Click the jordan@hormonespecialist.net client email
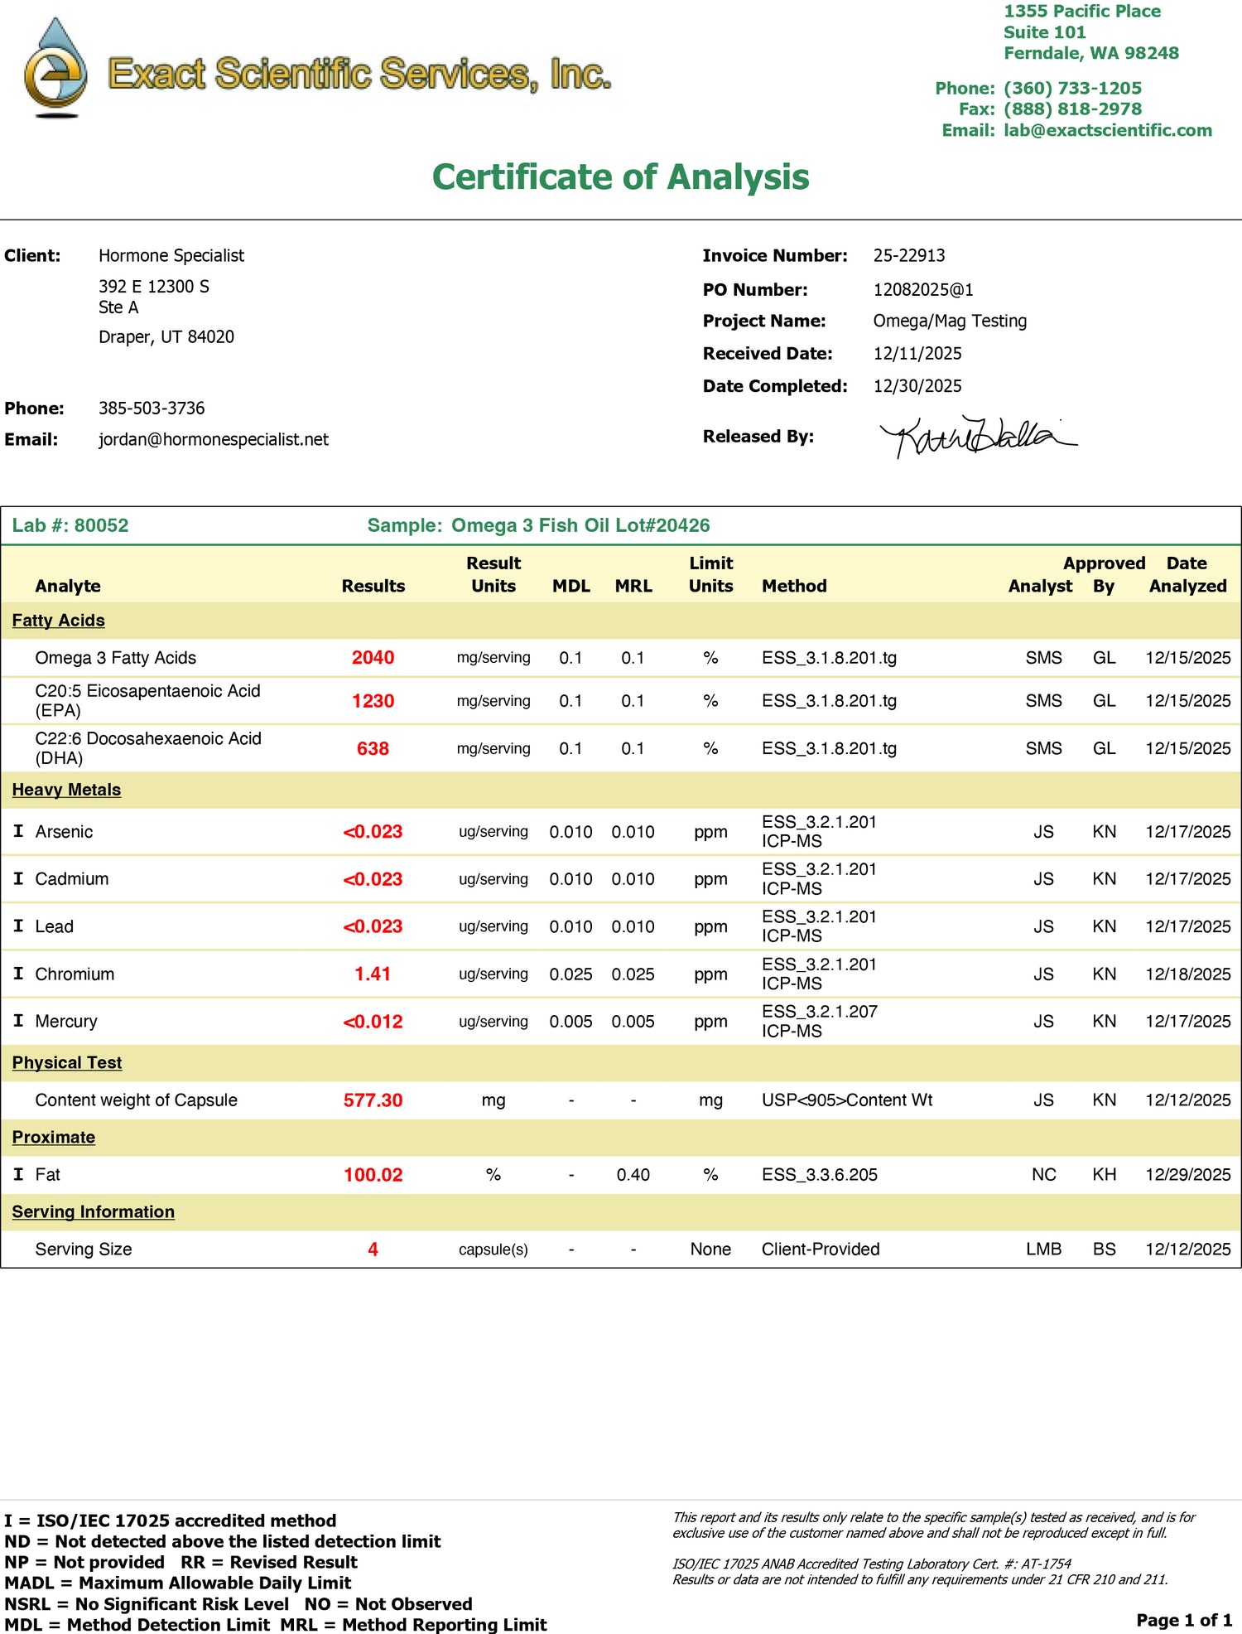 click(213, 439)
